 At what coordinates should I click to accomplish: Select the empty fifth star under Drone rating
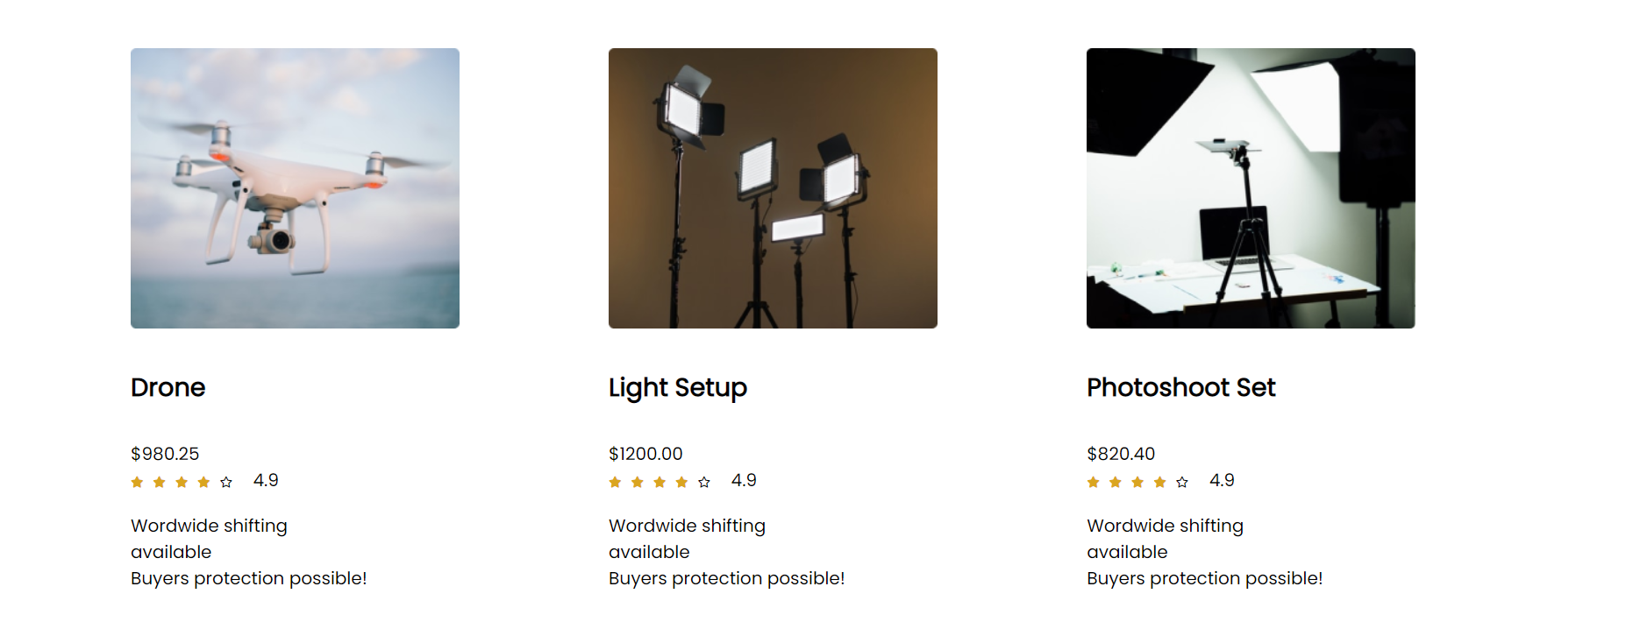[226, 480]
